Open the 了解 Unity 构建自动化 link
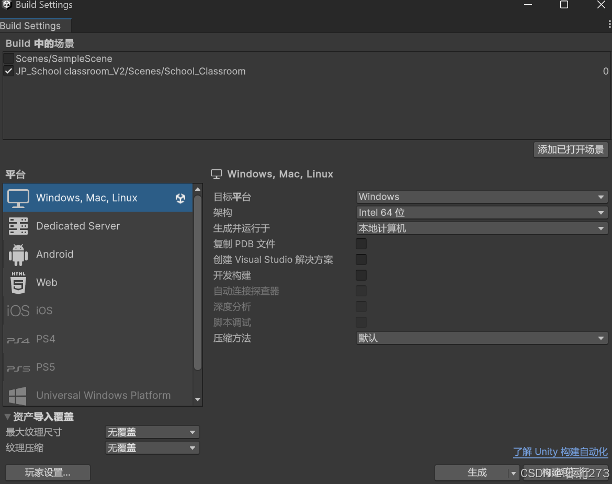 560,452
